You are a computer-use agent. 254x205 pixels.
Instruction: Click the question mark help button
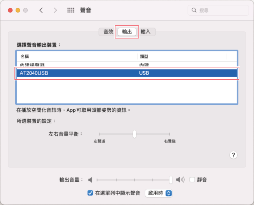pyautogui.click(x=234, y=155)
